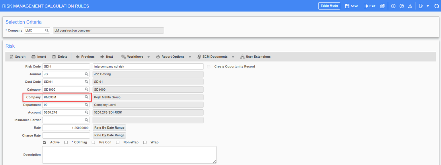The height and width of the screenshot is (165, 441).
Task: Open the Journal lookup magnifier
Action: (x=86, y=74)
